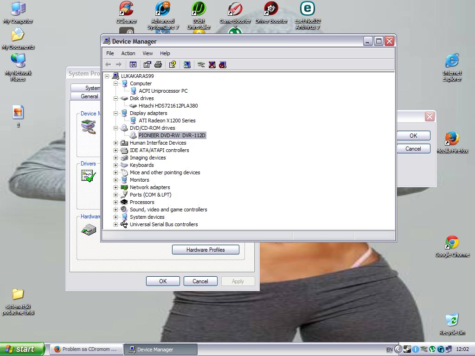The height and width of the screenshot is (356, 475).
Task: Open CCleaner from the desktop
Action: [x=126, y=12]
